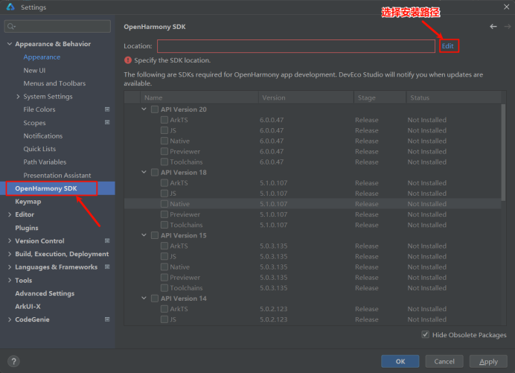This screenshot has height=373, width=515.
Task: Check Native 6.0.0.47 checkbox
Action: pos(164,141)
